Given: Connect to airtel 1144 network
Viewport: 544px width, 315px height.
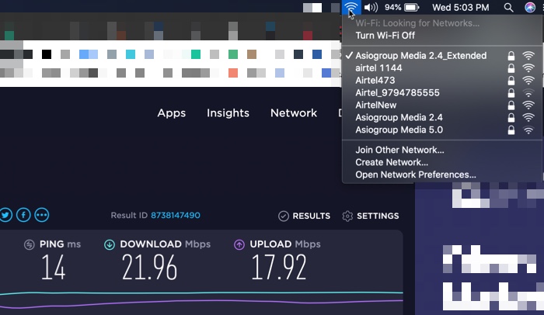Looking at the screenshot, I should click(441, 68).
